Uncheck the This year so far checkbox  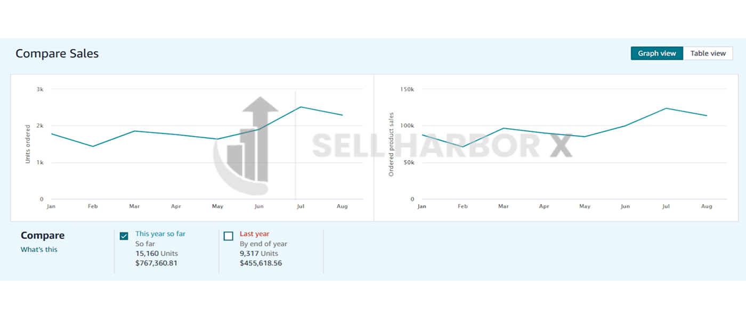[124, 236]
